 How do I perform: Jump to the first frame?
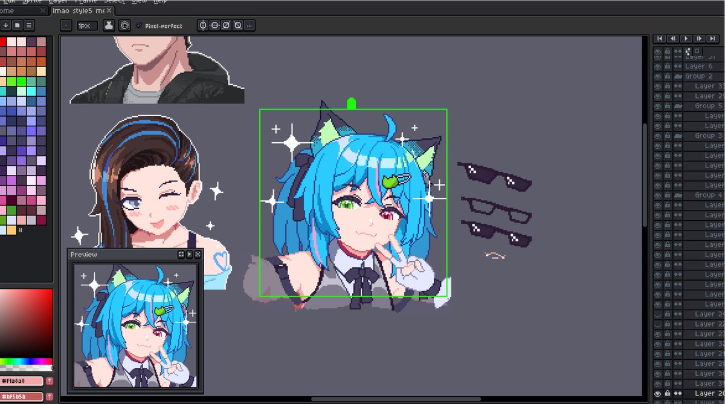coord(660,38)
